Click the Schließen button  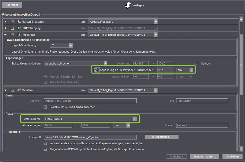(232, 156)
